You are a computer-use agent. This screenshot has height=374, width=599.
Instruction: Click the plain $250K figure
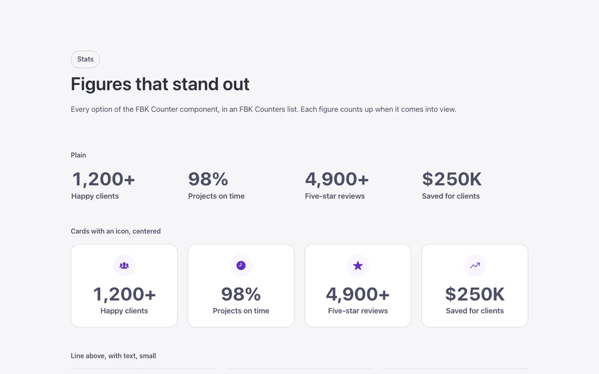452,179
